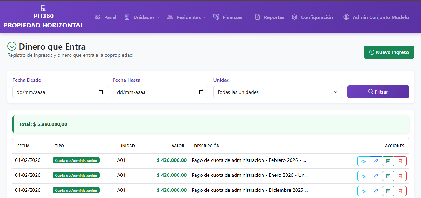View the Enero 2026 payment details
Screen dimensions: 421x198
pyautogui.click(x=363, y=176)
